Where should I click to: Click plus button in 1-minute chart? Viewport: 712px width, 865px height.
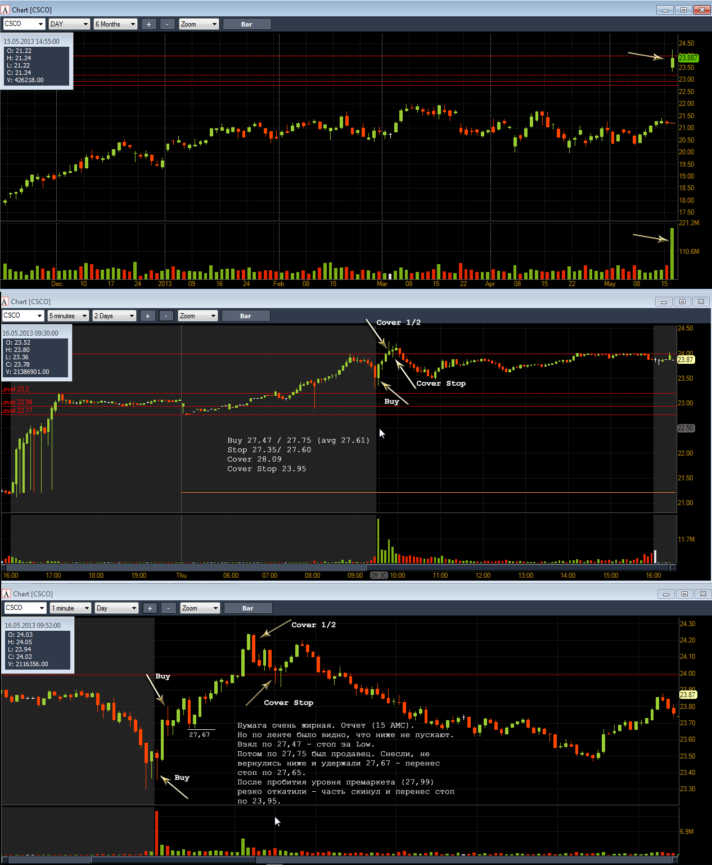(x=150, y=608)
